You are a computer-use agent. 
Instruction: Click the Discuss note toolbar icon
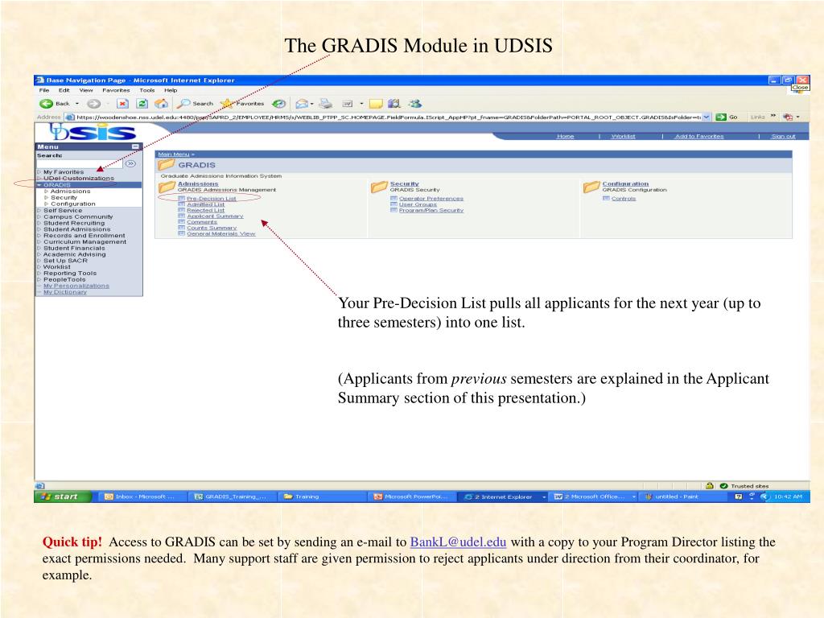pyautogui.click(x=376, y=104)
